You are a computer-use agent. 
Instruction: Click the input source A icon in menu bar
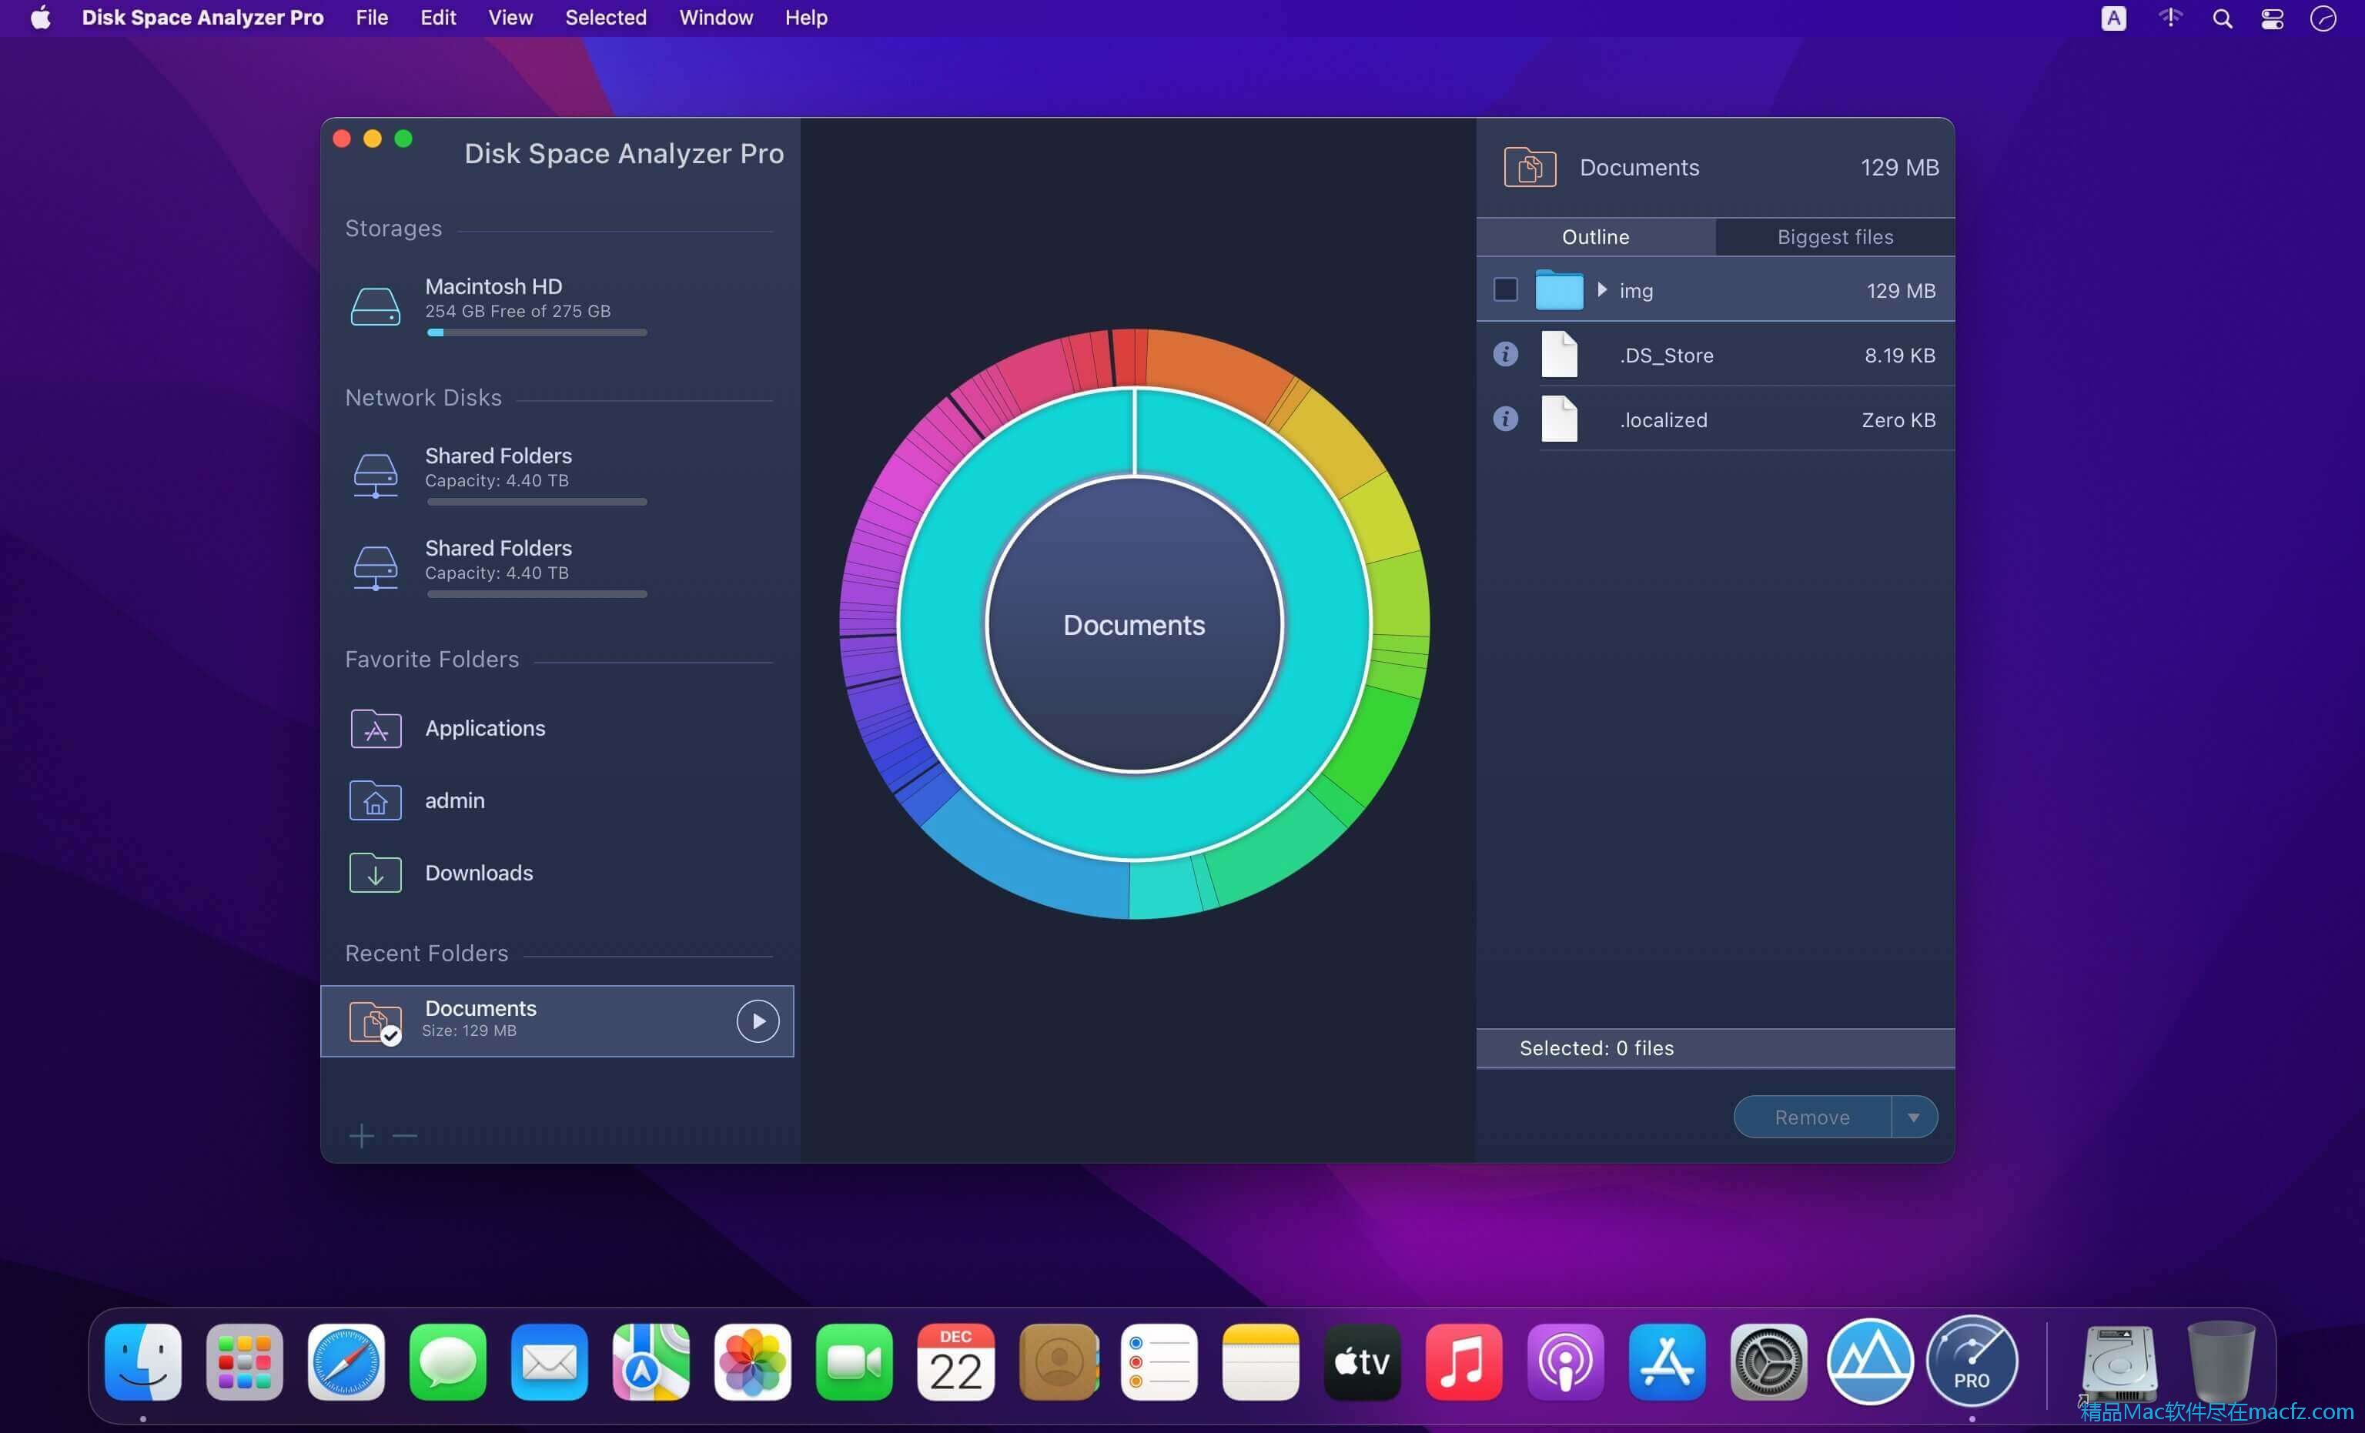[2112, 18]
